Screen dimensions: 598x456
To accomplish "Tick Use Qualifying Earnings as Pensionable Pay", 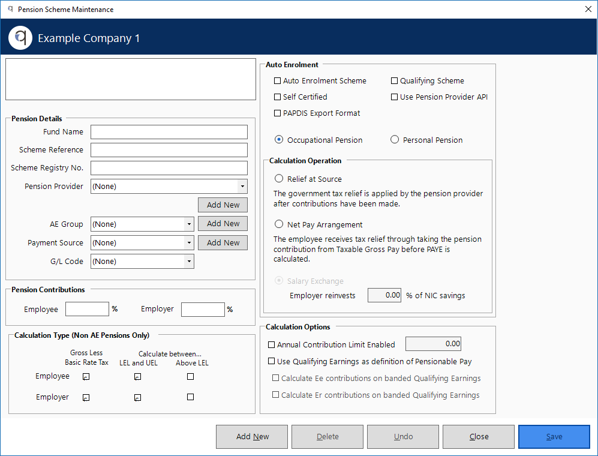I will point(271,361).
